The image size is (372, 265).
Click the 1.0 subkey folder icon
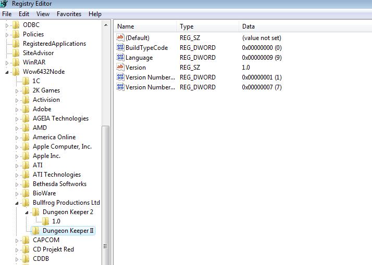(x=45, y=221)
